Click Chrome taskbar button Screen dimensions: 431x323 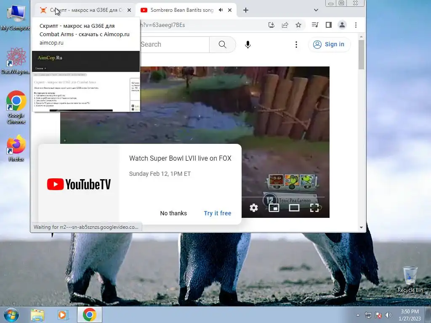tap(89, 315)
